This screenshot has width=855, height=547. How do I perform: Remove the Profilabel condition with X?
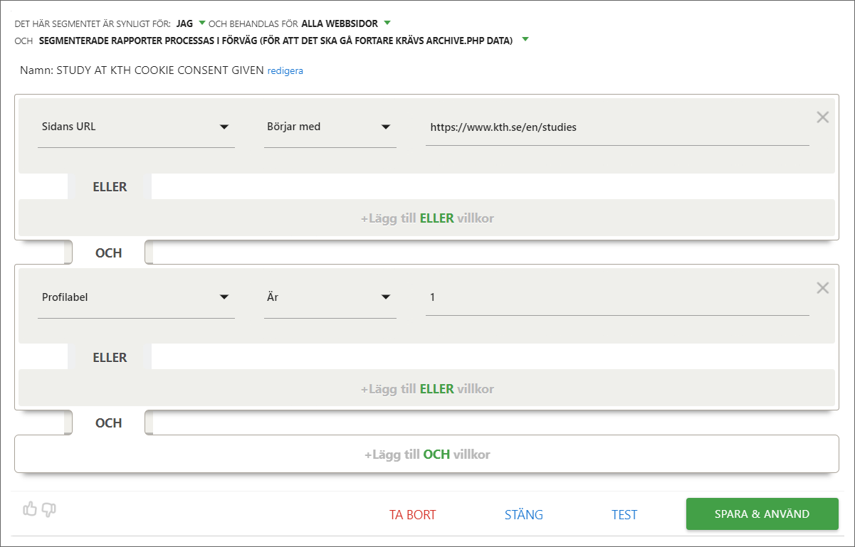pyautogui.click(x=822, y=288)
